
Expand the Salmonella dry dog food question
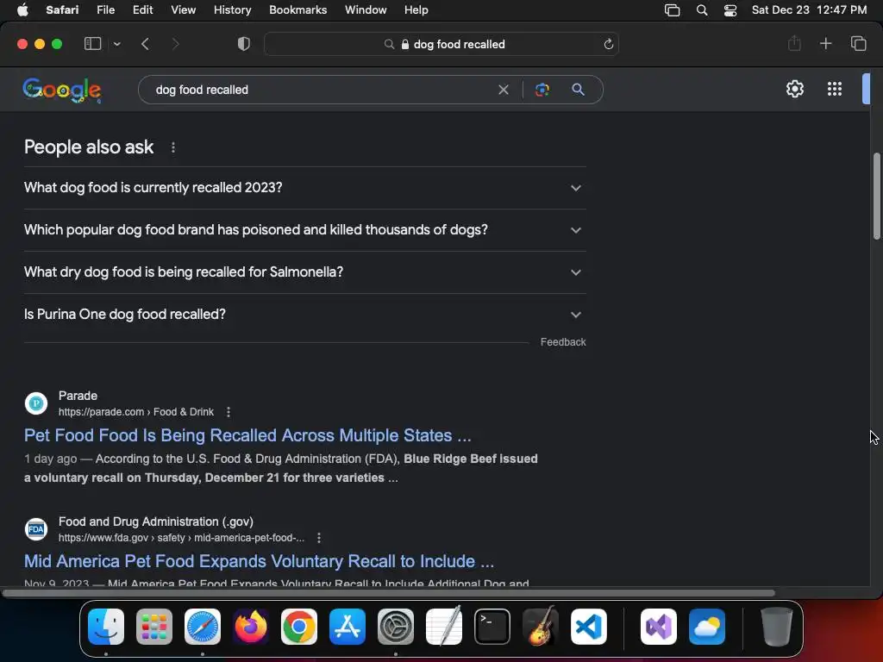point(304,272)
